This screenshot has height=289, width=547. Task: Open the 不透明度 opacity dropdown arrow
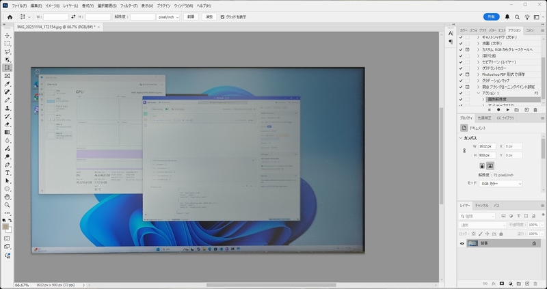tap(541, 225)
